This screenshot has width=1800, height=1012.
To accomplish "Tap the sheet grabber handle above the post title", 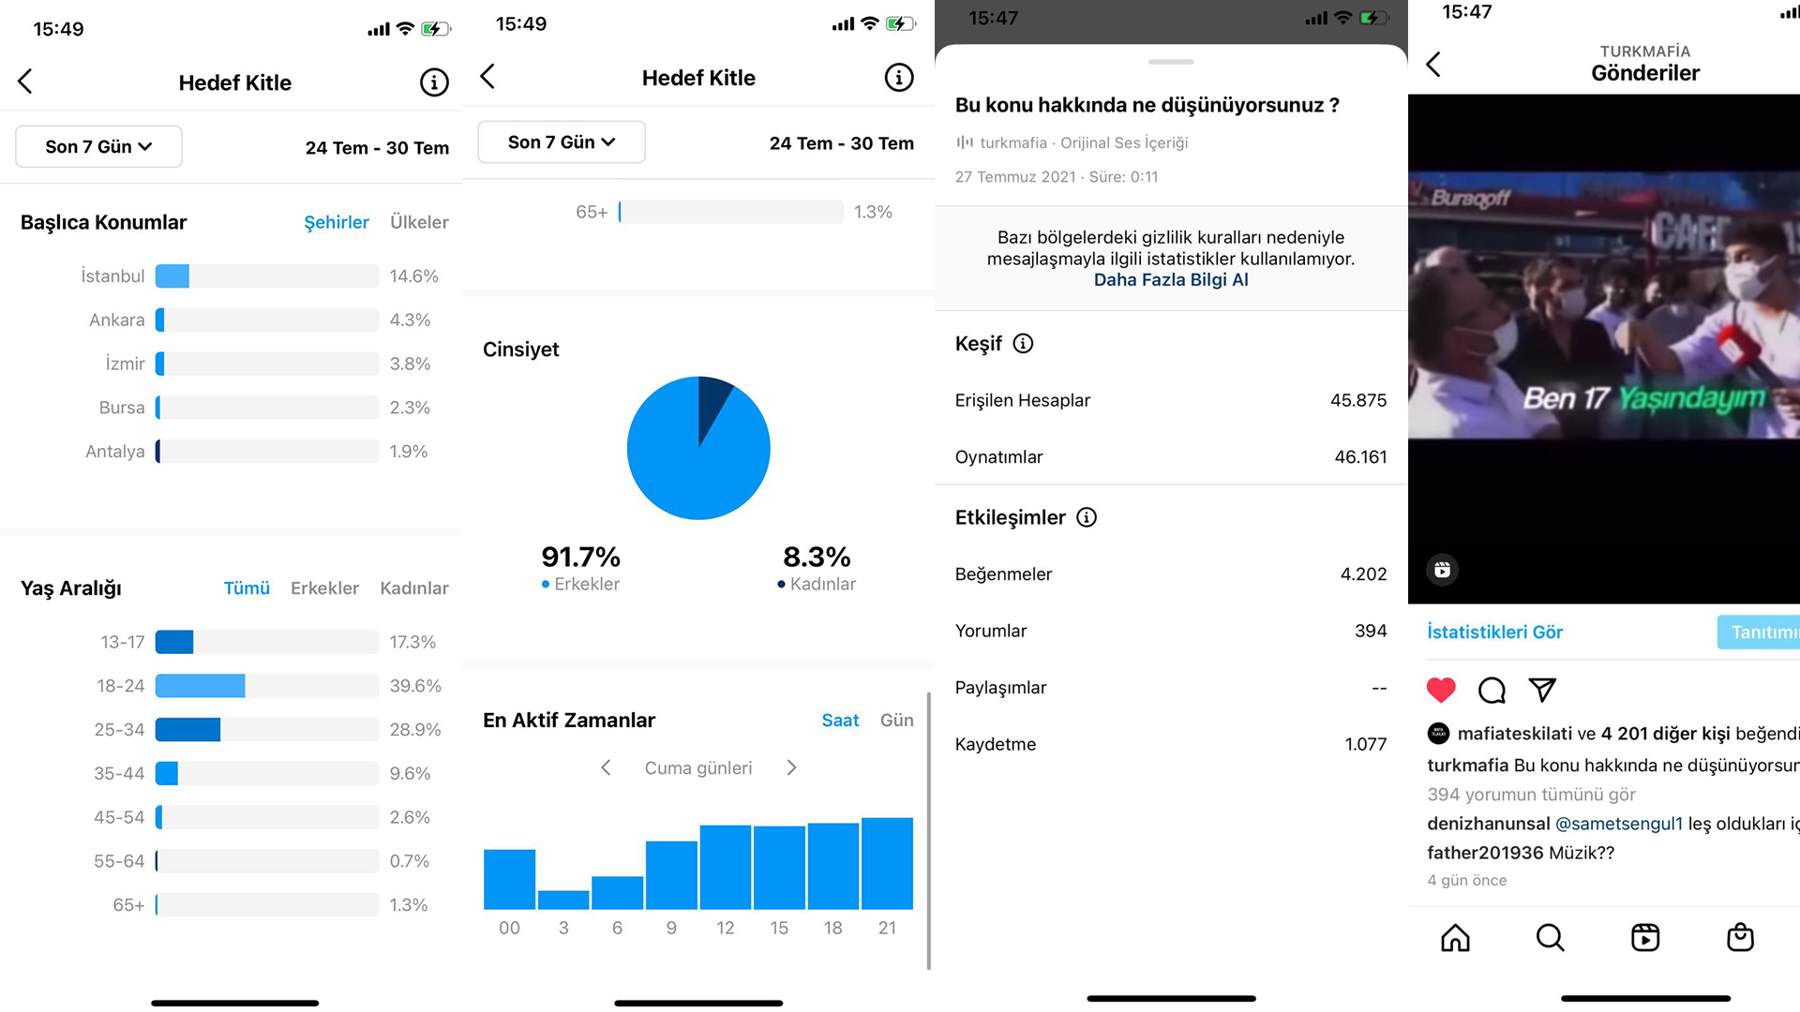I will point(1171,62).
